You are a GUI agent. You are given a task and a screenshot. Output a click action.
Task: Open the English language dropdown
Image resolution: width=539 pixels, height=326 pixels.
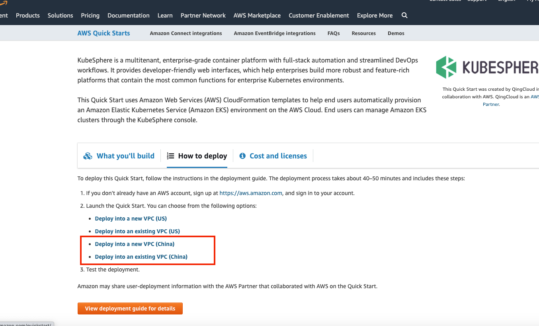point(506,1)
